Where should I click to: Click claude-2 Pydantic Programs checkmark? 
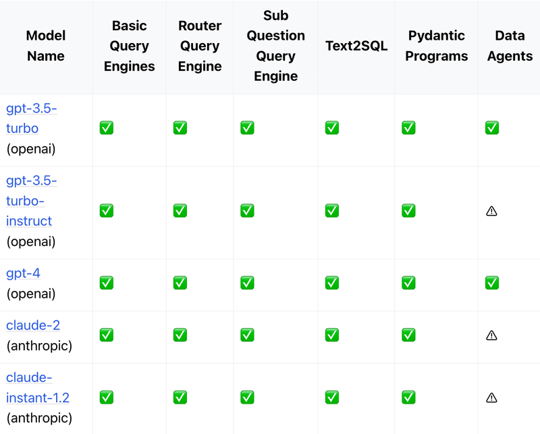408,335
